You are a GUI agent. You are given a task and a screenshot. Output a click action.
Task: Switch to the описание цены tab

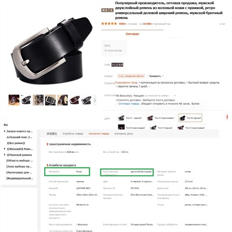124,133
